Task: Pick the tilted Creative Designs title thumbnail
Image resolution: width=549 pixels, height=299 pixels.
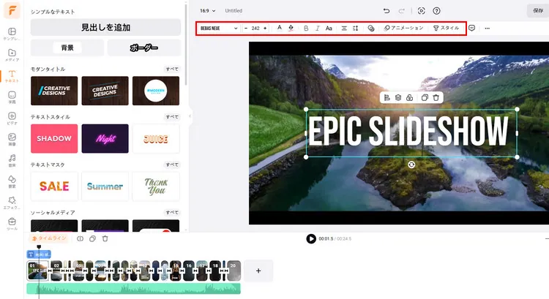Action: [x=105, y=91]
